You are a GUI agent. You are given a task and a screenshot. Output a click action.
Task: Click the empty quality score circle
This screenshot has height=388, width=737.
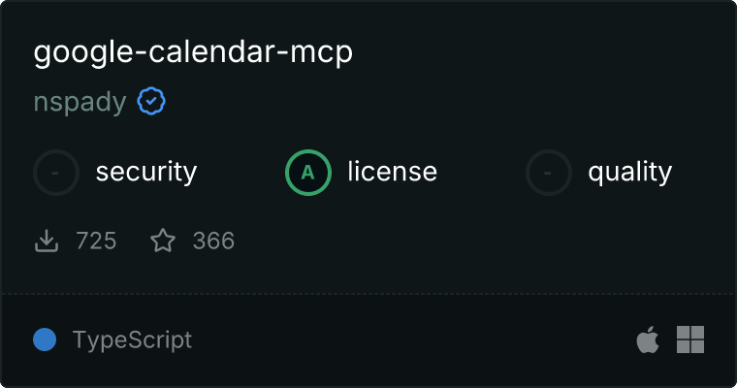point(549,173)
